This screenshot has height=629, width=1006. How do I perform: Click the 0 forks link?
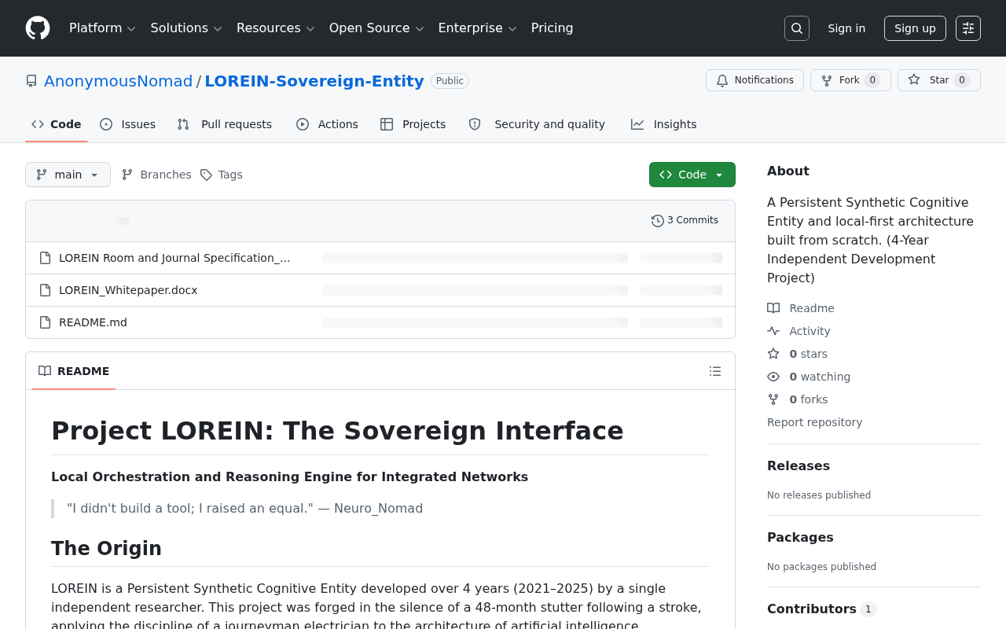pyautogui.click(x=798, y=399)
